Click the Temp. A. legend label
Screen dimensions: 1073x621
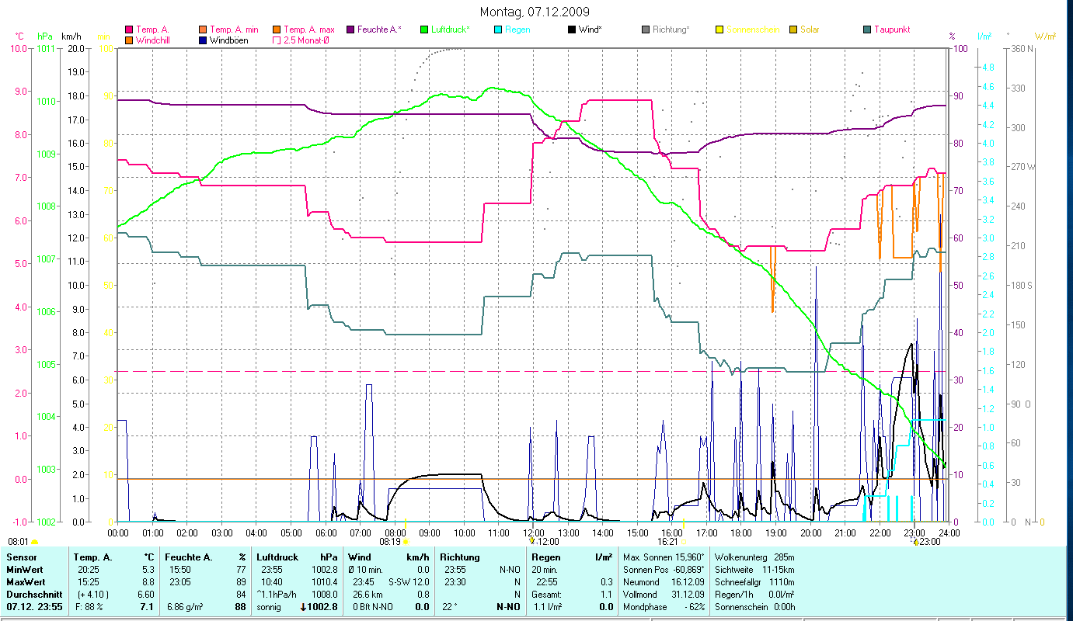click(x=152, y=29)
